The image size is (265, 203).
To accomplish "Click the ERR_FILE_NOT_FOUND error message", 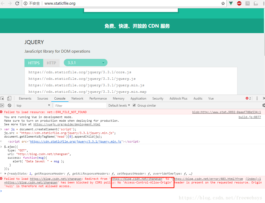I will (x=45, y=112).
